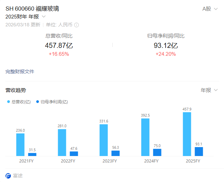
Task: Select the 2023FY revenue bar 331.6
Action: click(x=104, y=140)
